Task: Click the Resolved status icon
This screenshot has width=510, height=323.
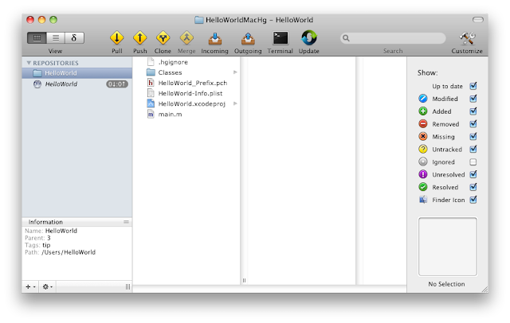Action: coord(423,187)
